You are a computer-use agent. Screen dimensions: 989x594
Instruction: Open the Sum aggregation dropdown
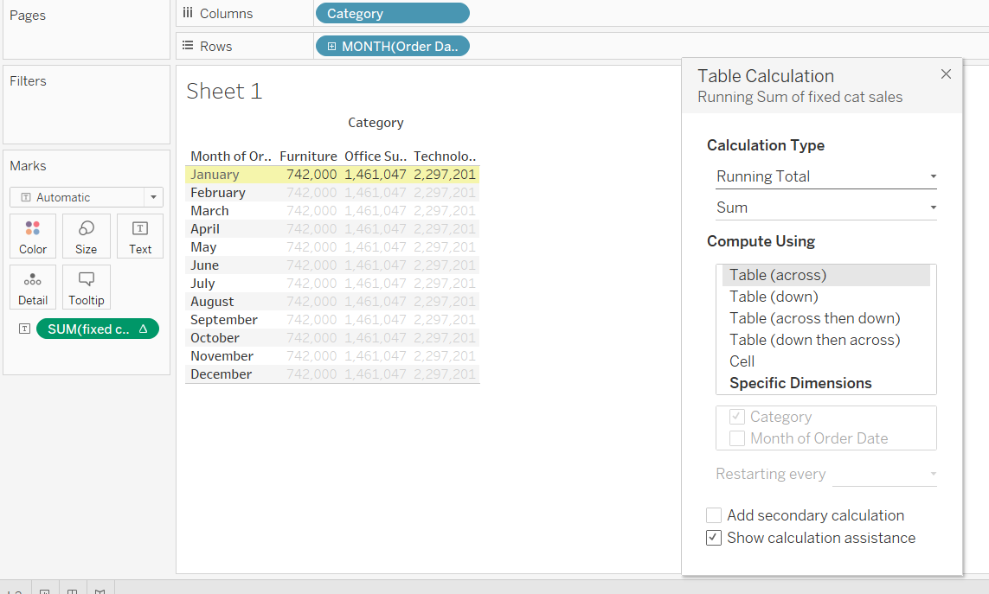click(826, 208)
